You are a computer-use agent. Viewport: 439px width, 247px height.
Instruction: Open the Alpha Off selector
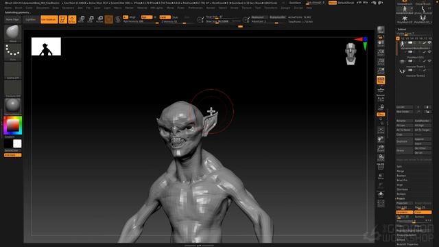(12, 70)
